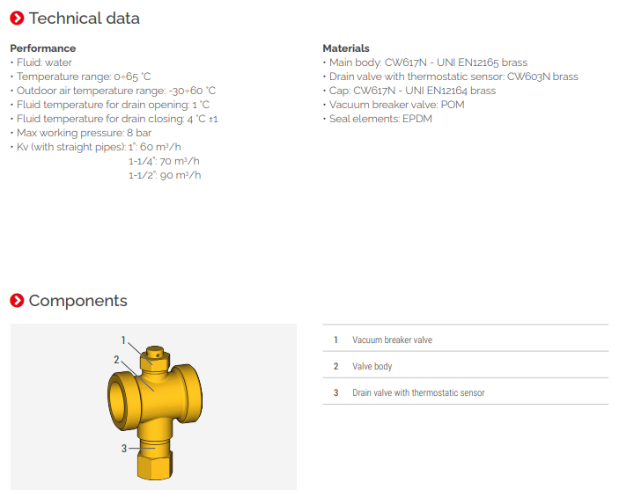Click the Materials subheading
634x490 pixels.
tap(346, 48)
